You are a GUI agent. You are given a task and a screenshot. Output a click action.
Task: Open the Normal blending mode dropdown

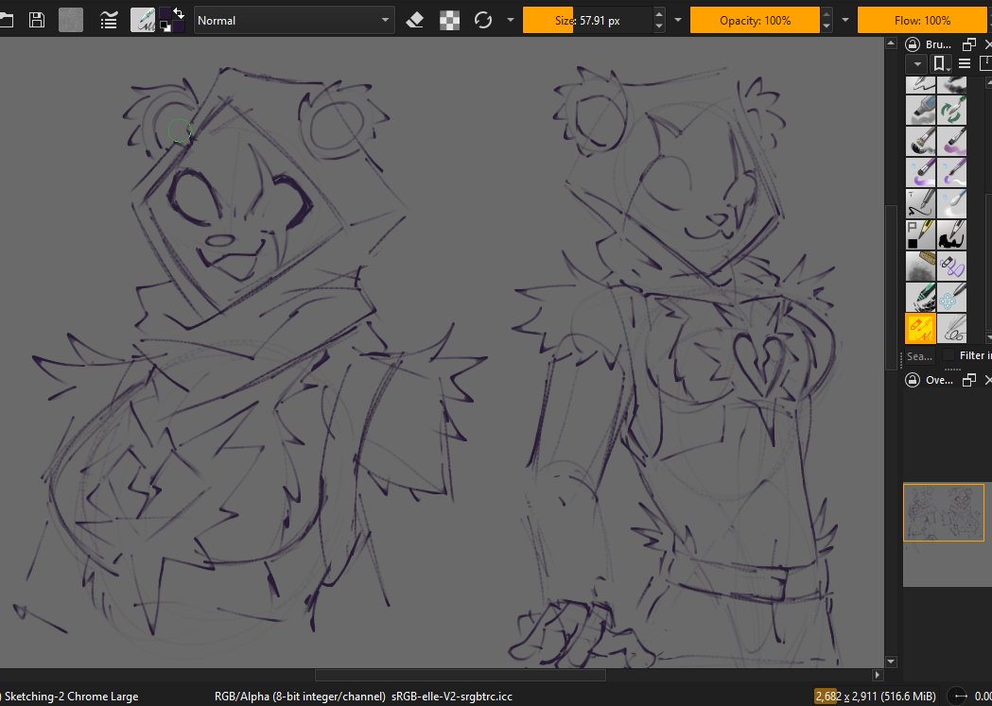click(x=294, y=20)
